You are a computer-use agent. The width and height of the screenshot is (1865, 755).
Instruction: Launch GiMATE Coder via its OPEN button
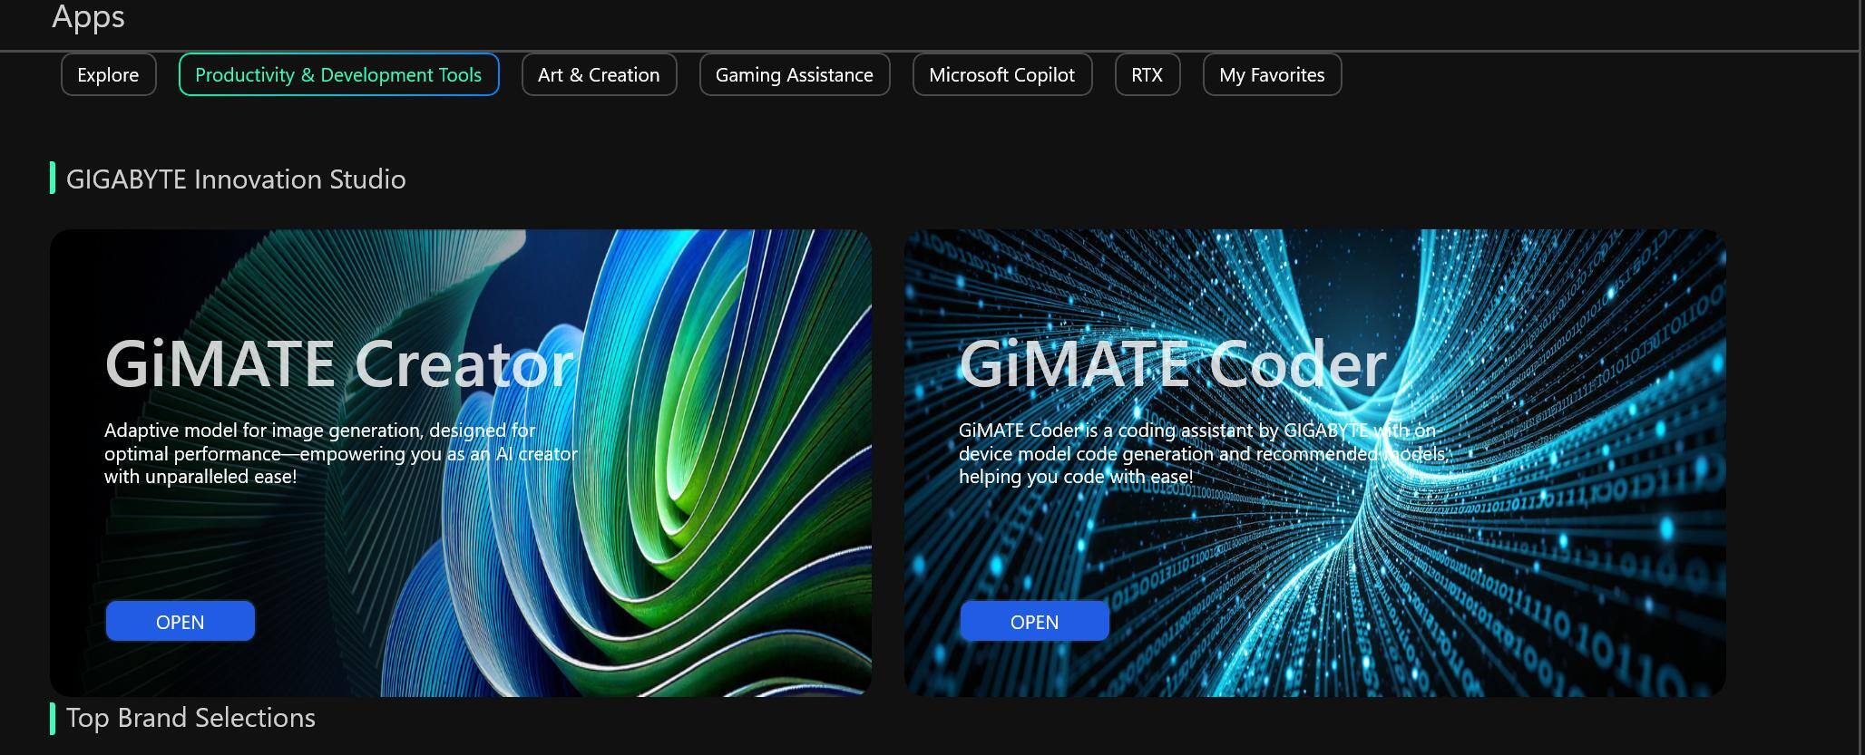pyautogui.click(x=1034, y=621)
